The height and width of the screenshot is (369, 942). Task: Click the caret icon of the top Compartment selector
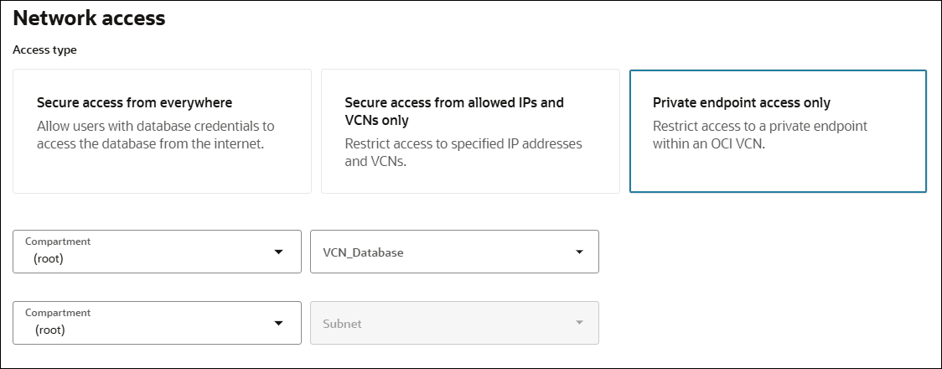pyautogui.click(x=279, y=252)
